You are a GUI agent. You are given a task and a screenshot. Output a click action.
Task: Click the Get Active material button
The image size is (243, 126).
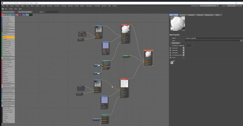pyautogui.click(x=8, y=12)
